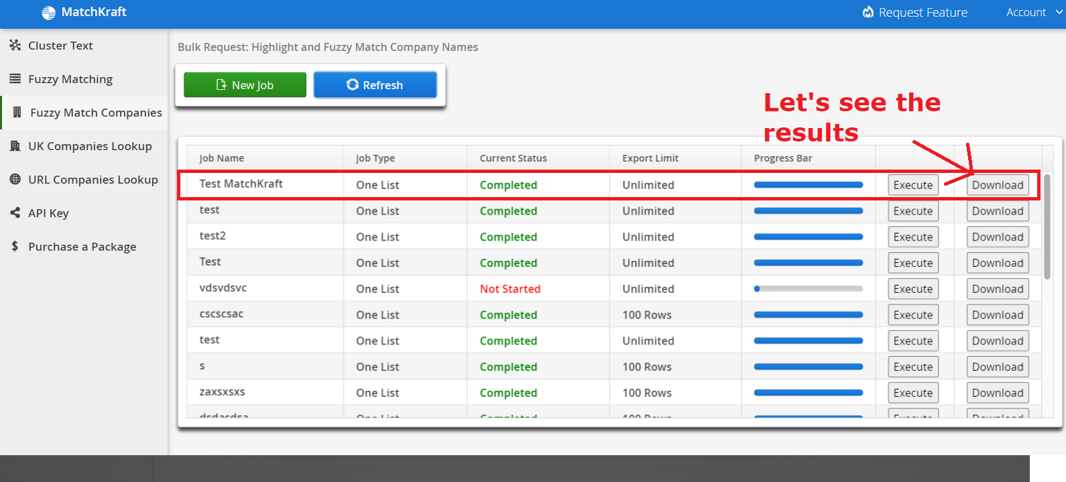Click the URL Companies Lookup globe icon

point(15,179)
